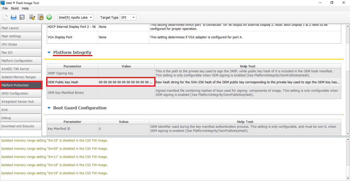Open the Intel(R) Apollo Lake platform dropdown
Viewport: 350px width, 186px height.
[x=76, y=17]
